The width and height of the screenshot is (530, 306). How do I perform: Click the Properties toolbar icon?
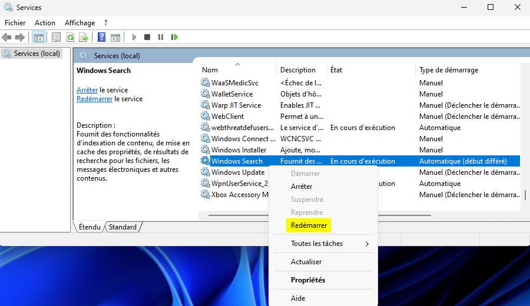(x=56, y=37)
